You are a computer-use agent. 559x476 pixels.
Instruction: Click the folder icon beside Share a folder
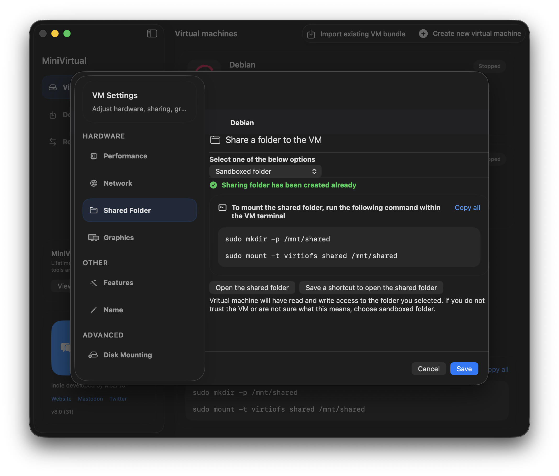(215, 140)
